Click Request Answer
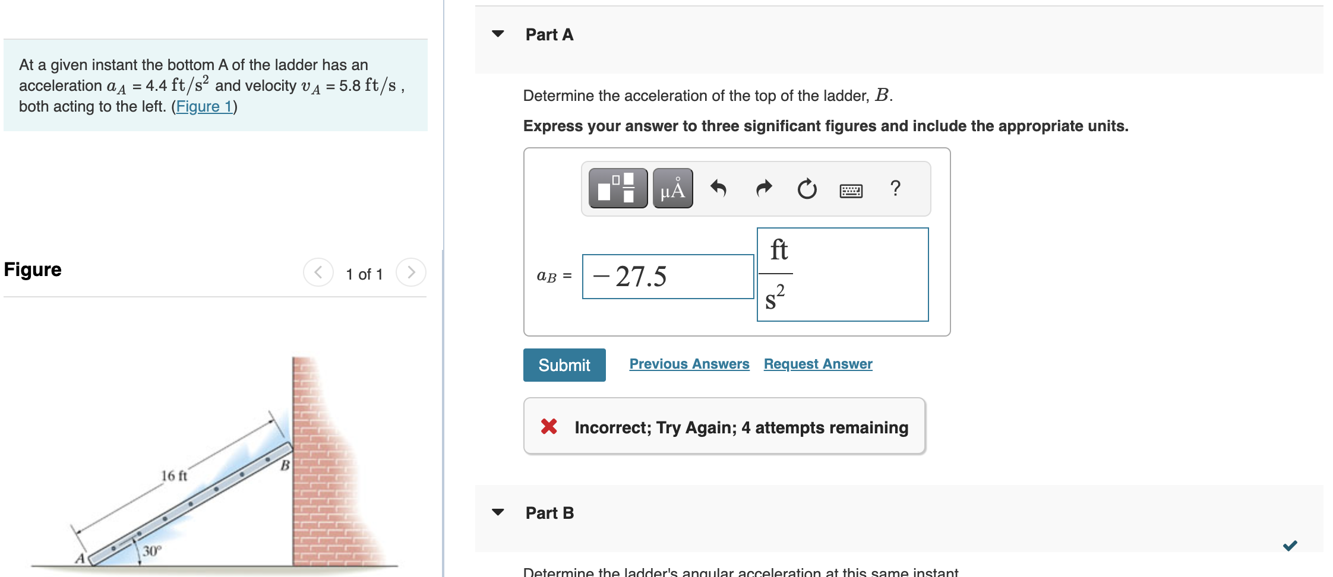This screenshot has width=1333, height=577. pyautogui.click(x=817, y=364)
